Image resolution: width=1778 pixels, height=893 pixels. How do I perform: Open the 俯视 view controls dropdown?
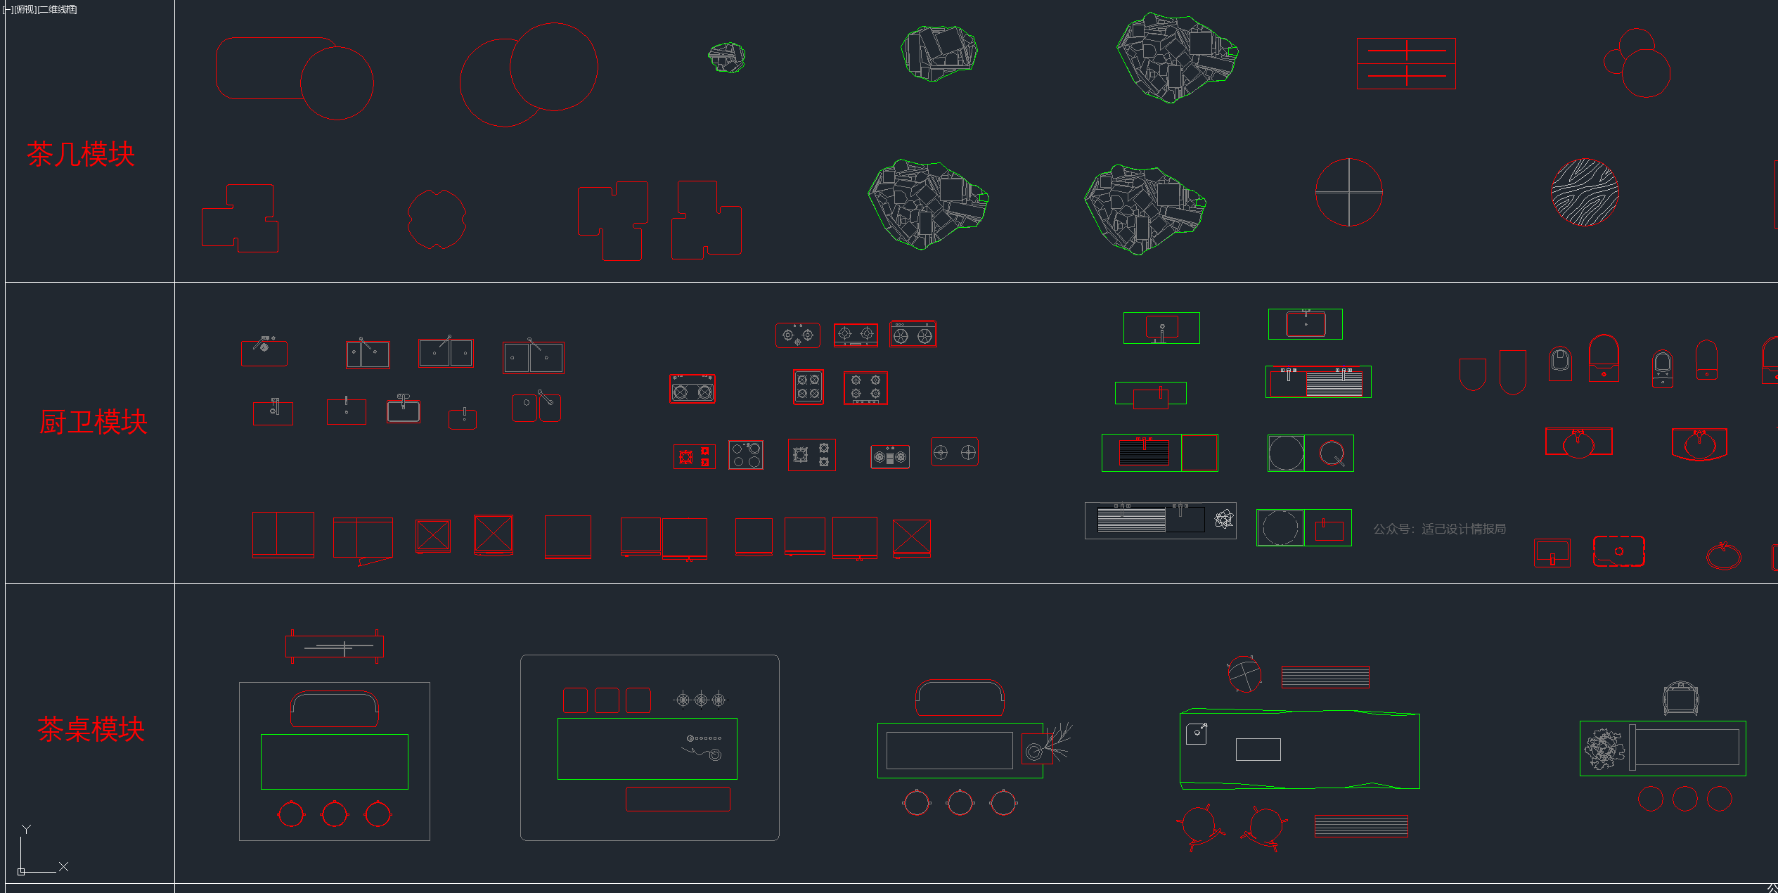coord(25,10)
